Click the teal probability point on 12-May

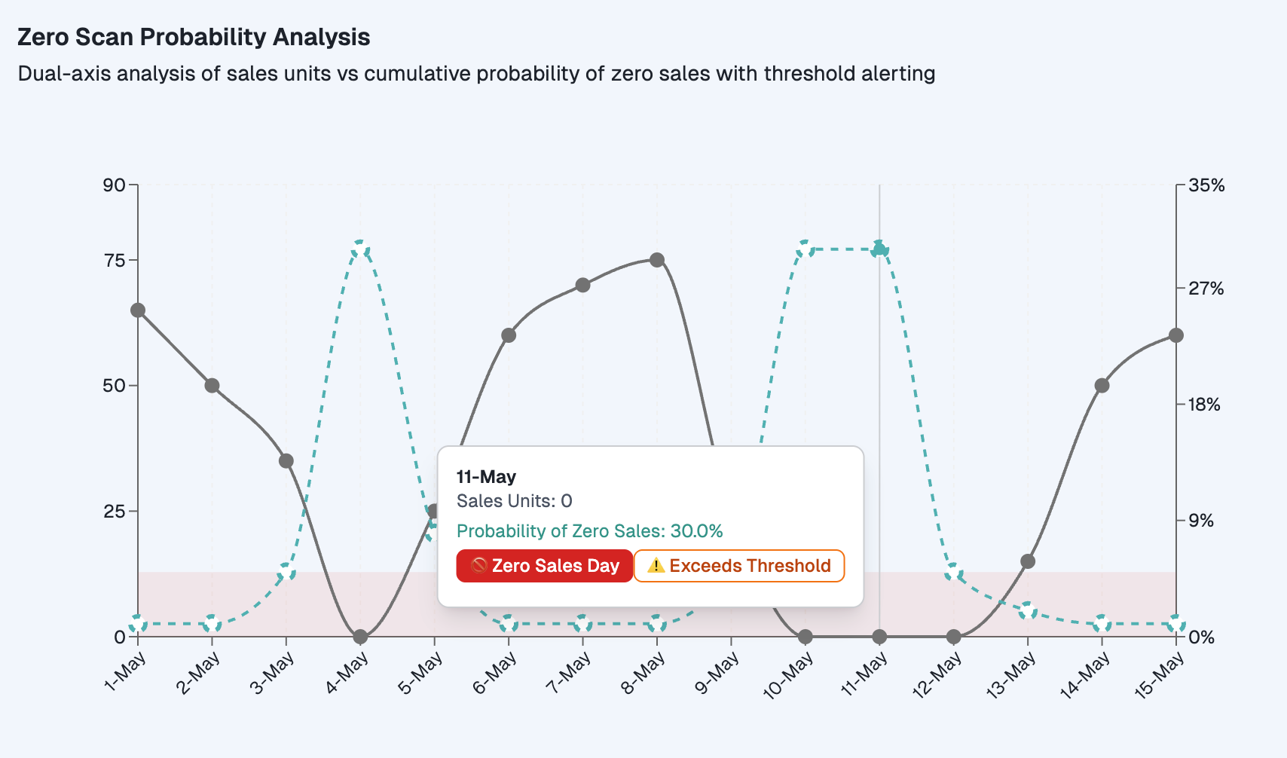tap(954, 572)
